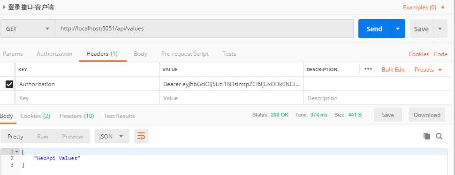Viewport: 455px width, 175px height.
Task: Click the DESCRIPTION column header
Action: coord(322,69)
